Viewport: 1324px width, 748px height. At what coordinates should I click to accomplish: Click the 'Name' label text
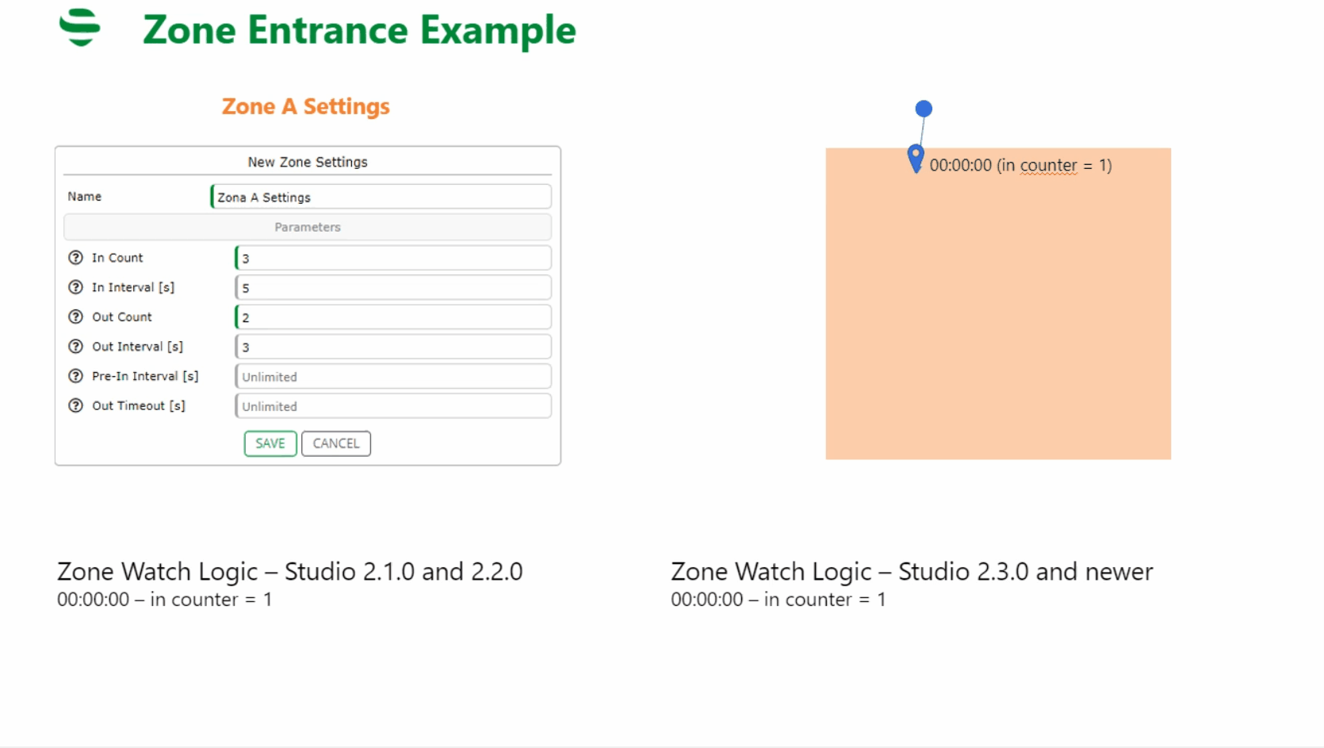[84, 197]
